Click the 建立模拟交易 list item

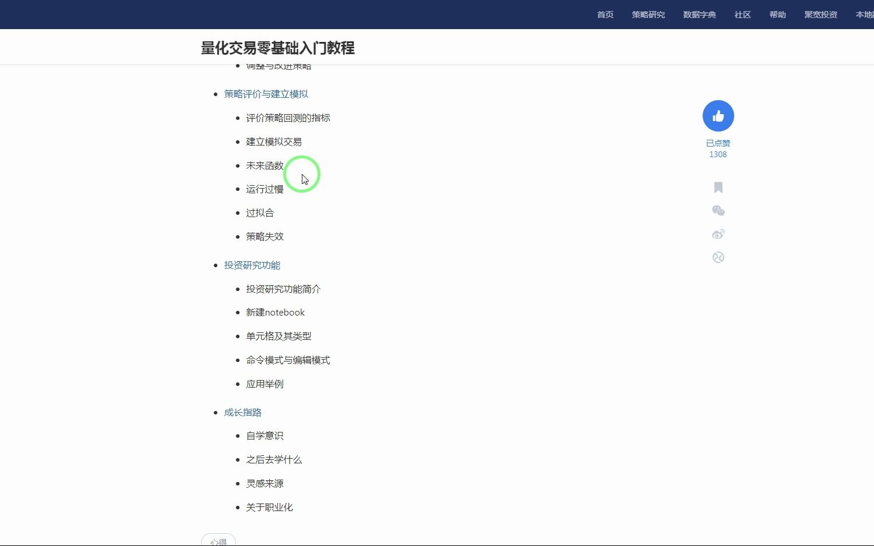coord(274,141)
